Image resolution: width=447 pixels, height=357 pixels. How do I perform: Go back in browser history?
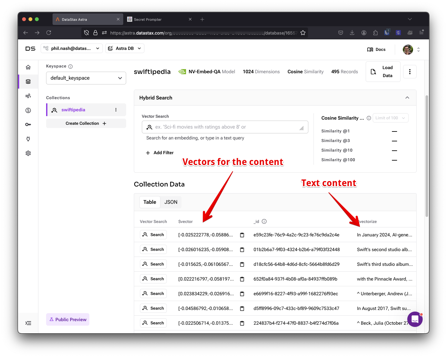point(26,33)
